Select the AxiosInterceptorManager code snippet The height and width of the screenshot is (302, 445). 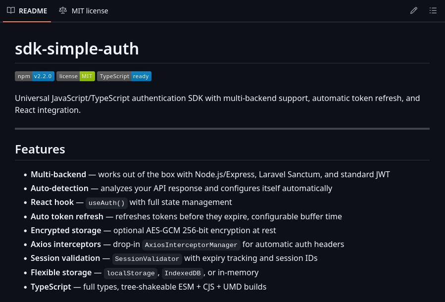[x=191, y=245]
